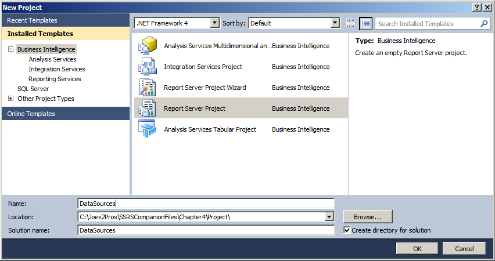Open the Location path dropdown arrow

tap(329, 216)
